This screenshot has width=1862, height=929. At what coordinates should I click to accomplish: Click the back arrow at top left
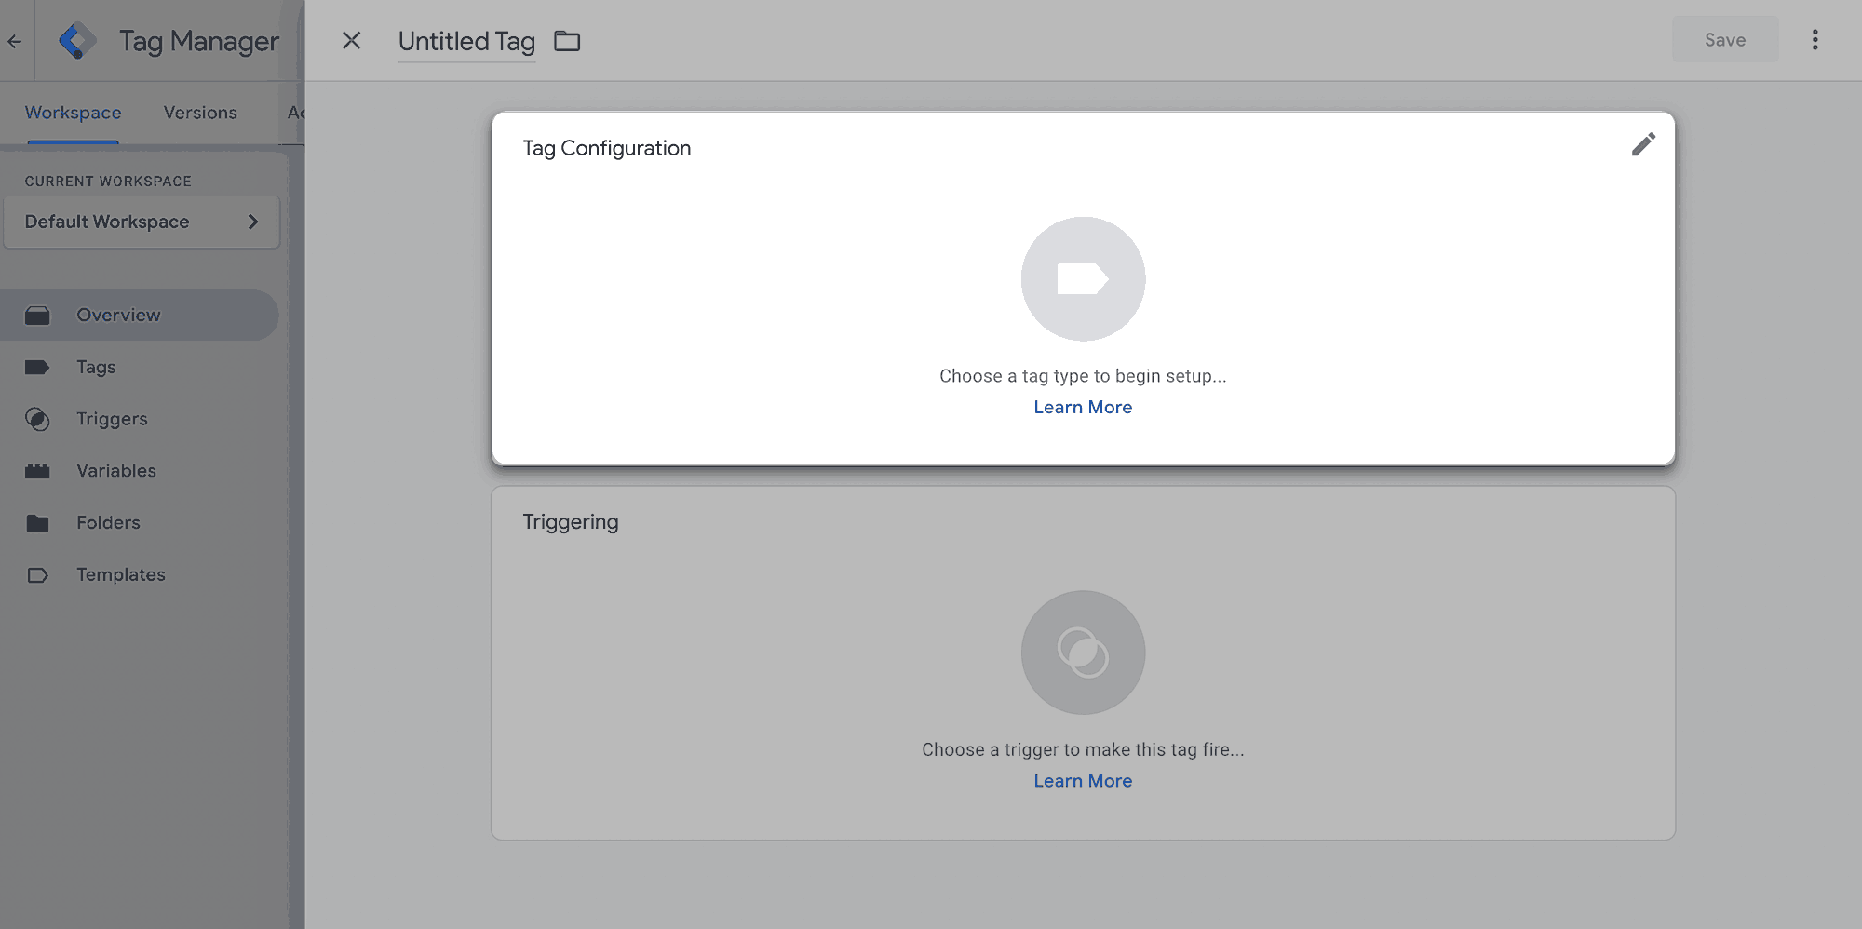click(15, 41)
